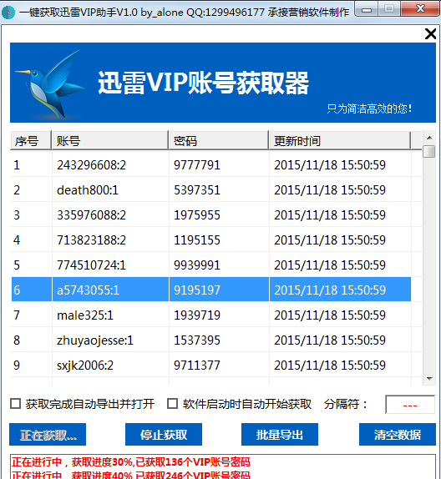Click the 分隔符 input field
Image resolution: width=441 pixels, height=479 pixels.
[x=410, y=405]
